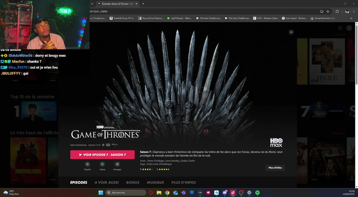Toggle the J'aime green smiley button
The image size is (358, 197).
coord(102,164)
